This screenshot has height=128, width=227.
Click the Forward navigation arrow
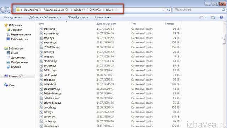coord(9,10)
